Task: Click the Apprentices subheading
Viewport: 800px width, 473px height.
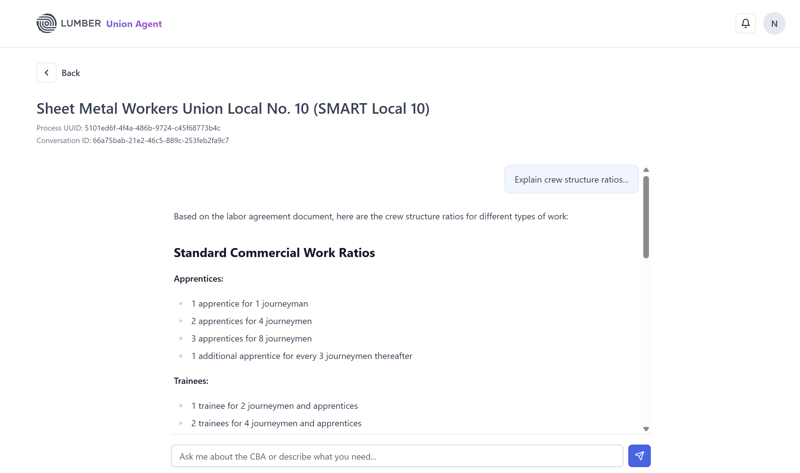Action: coord(198,279)
